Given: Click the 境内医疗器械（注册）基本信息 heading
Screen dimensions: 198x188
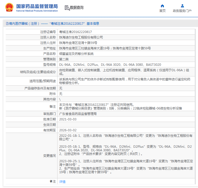Looking at the screenshot, I should click(x=54, y=24).
